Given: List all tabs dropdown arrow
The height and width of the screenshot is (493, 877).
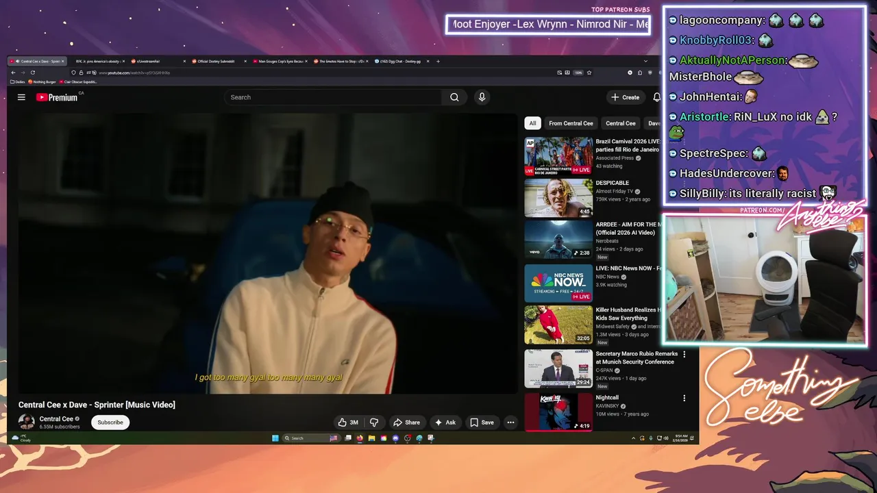Looking at the screenshot, I should 645,61.
